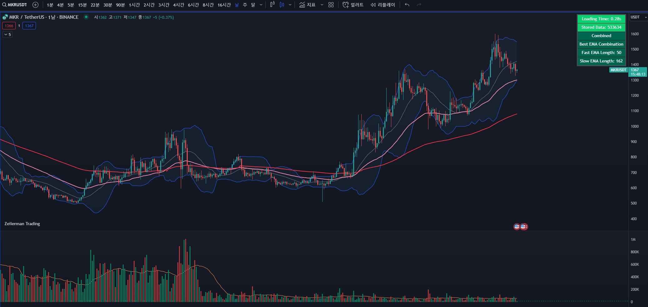The width and height of the screenshot is (648, 307).
Task: Select the weekly 주 timeframe
Action: [245, 5]
